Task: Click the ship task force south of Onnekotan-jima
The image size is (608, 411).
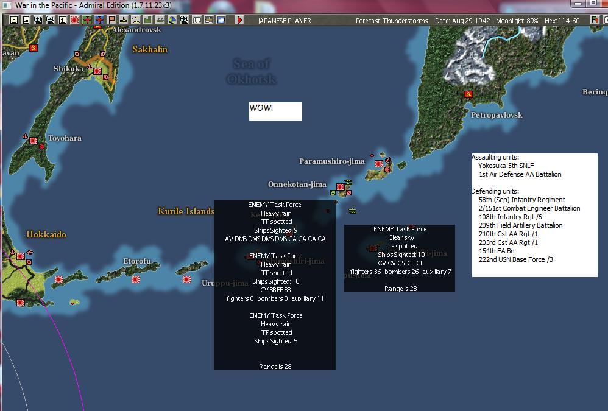Action: [x=353, y=211]
